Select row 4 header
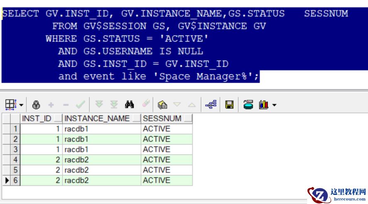This screenshot has width=368, height=204. tap(15, 160)
